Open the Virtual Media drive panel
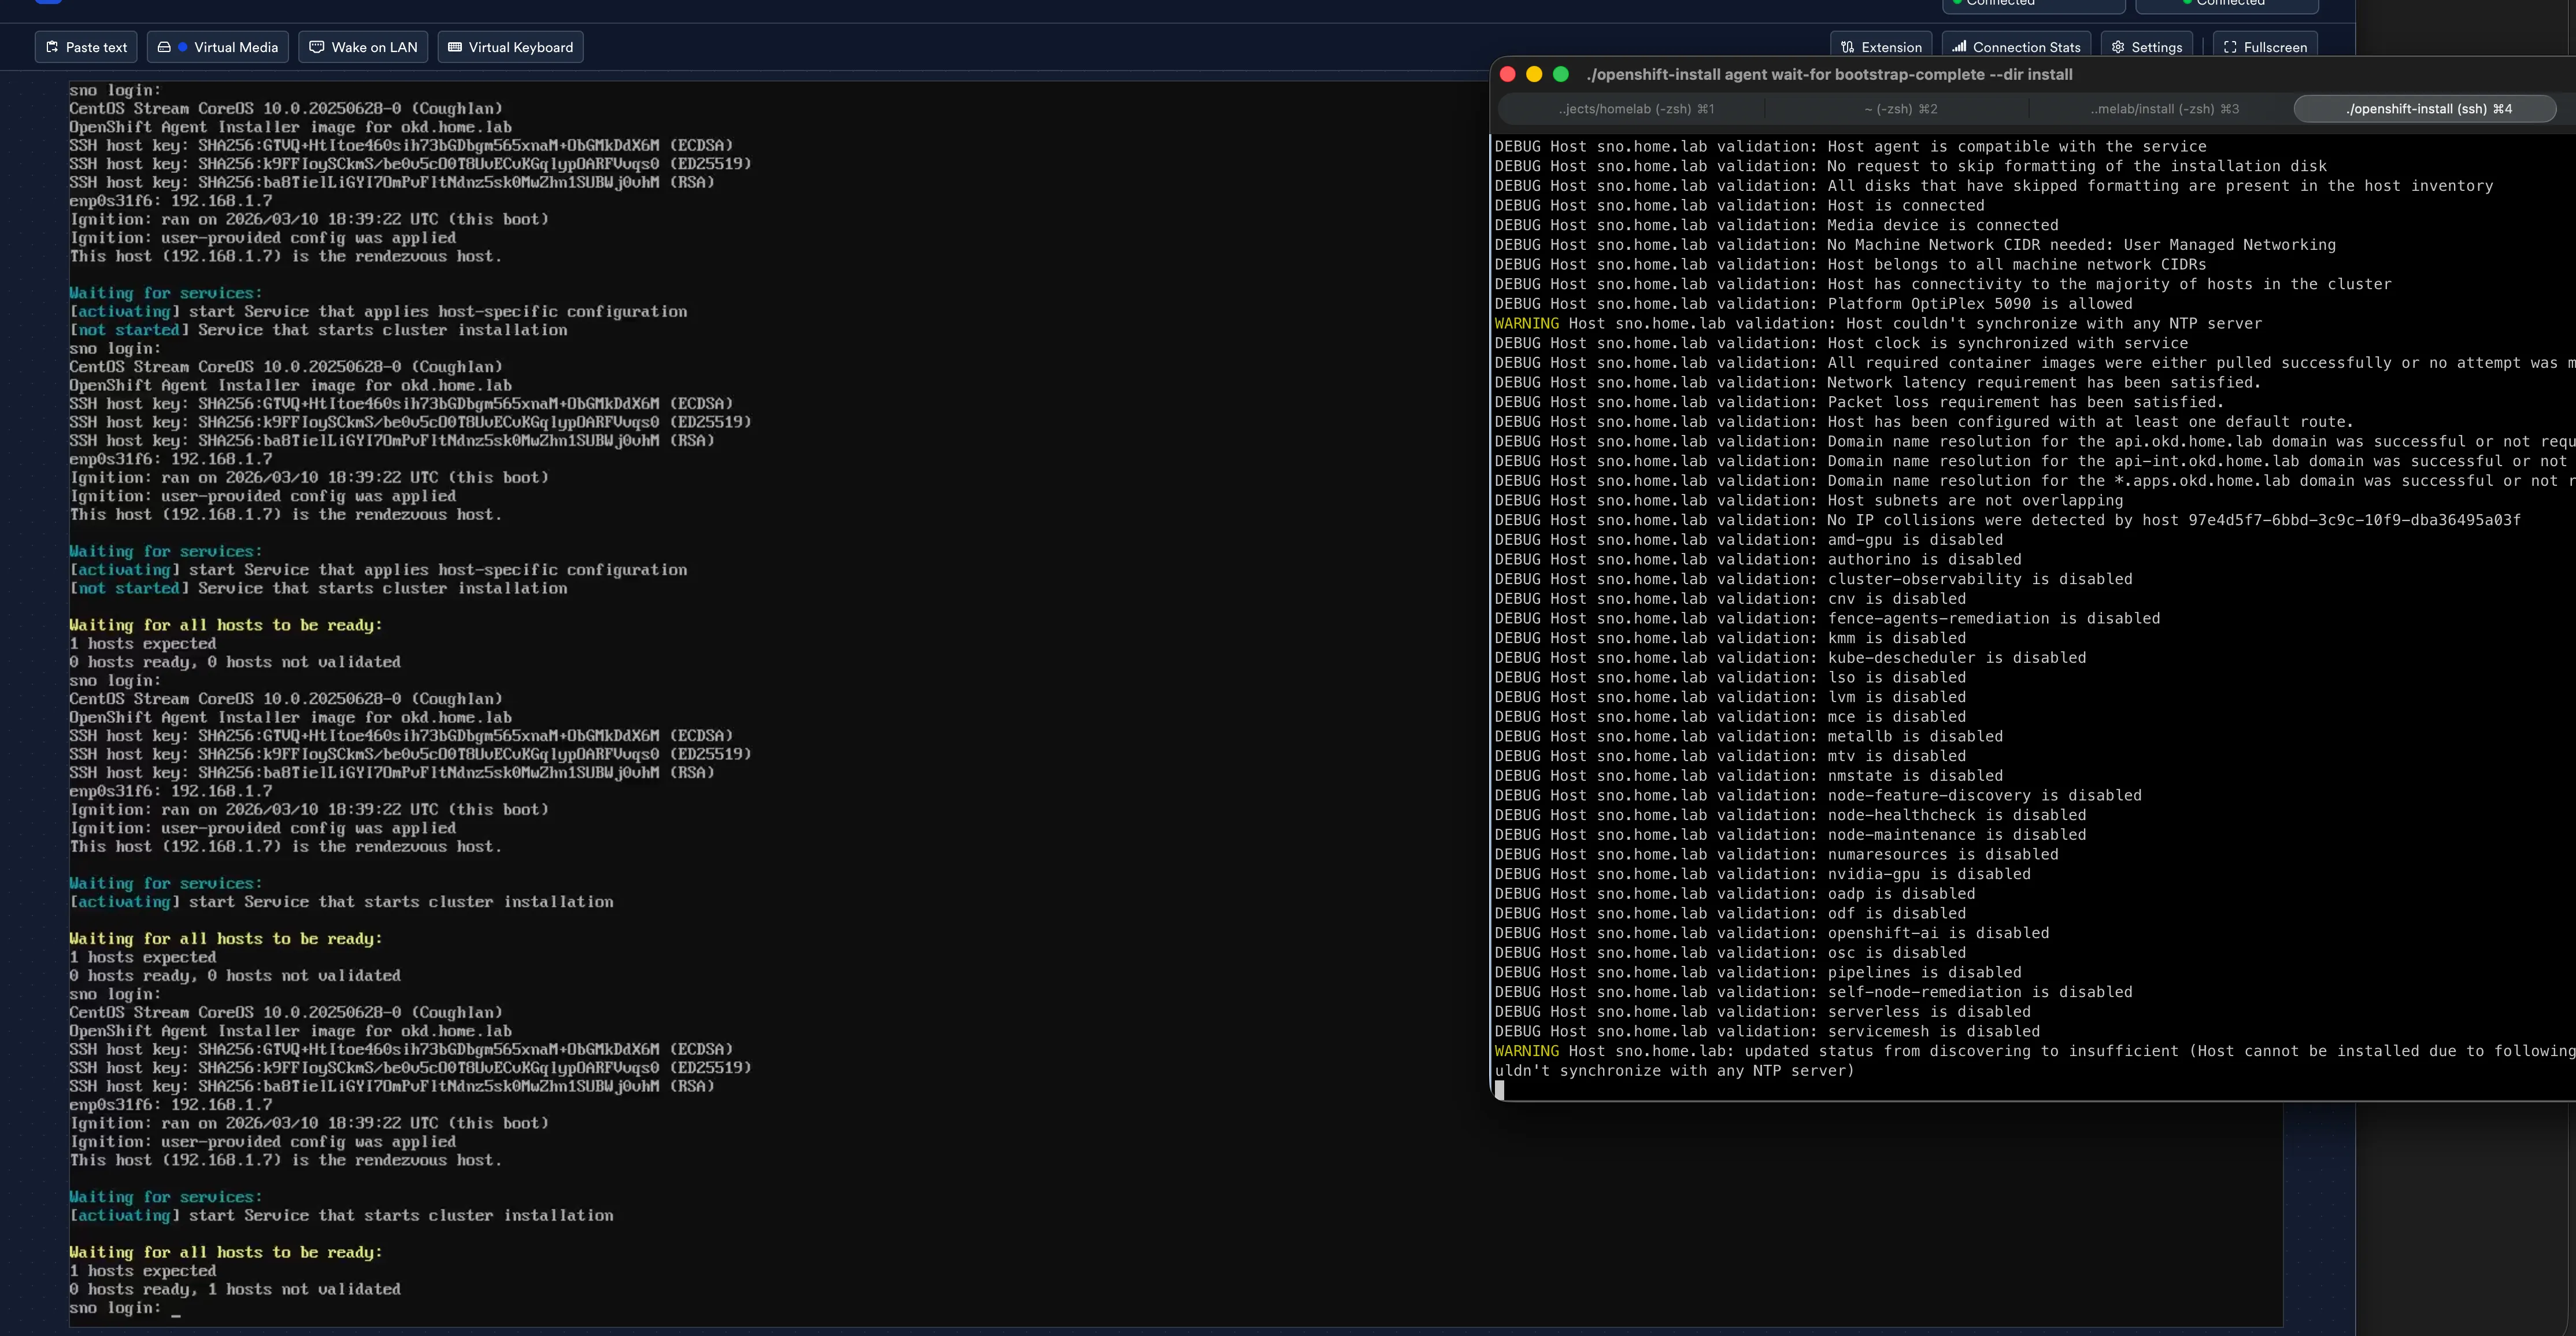Viewport: 2576px width, 1336px height. point(218,47)
